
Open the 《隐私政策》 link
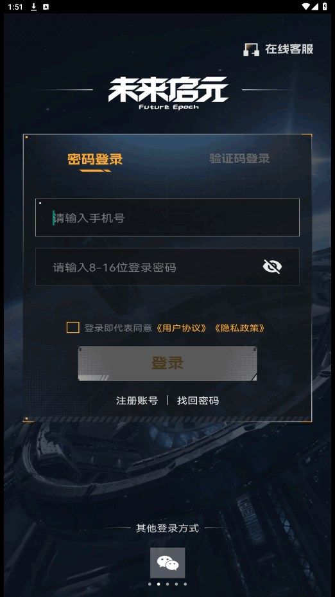239,328
